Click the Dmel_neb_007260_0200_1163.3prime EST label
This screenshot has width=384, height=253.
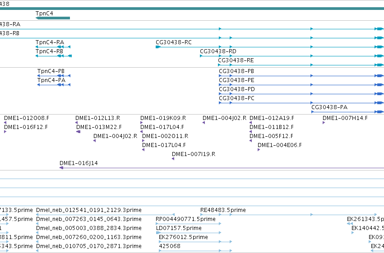pyautogui.click(x=88, y=237)
